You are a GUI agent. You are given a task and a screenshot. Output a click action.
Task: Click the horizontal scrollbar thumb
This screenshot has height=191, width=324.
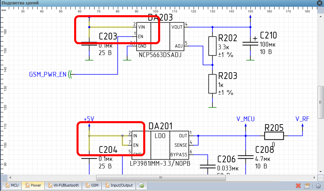pos(161,178)
